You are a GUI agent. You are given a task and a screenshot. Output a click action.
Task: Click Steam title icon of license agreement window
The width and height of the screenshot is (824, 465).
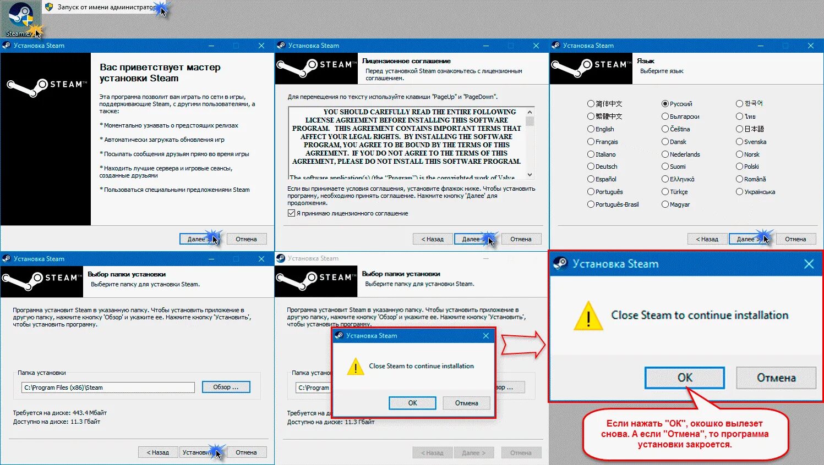pos(281,46)
